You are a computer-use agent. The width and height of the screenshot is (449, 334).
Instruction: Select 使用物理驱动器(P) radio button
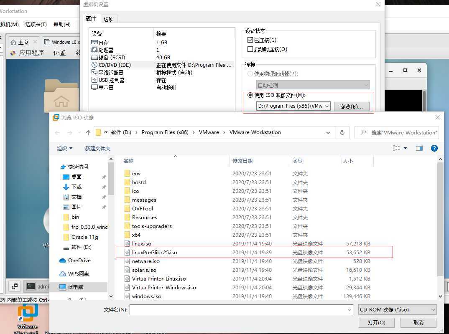coord(250,74)
